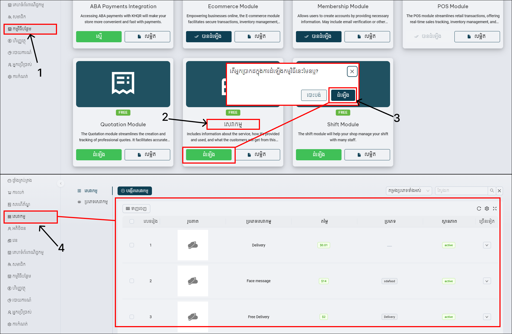The width and height of the screenshot is (512, 334).
Task: Click the Delivery service thumbnail image
Action: pyautogui.click(x=193, y=245)
